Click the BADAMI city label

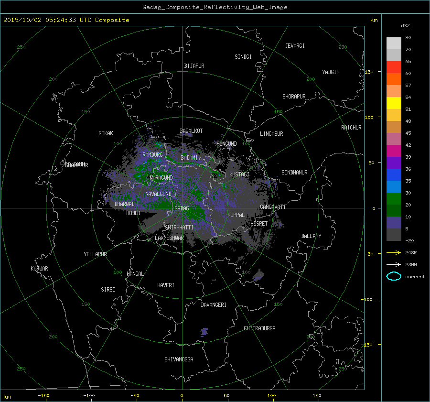(189, 158)
